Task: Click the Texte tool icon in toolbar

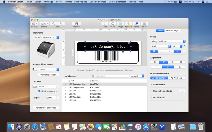Action: tap(105, 23)
